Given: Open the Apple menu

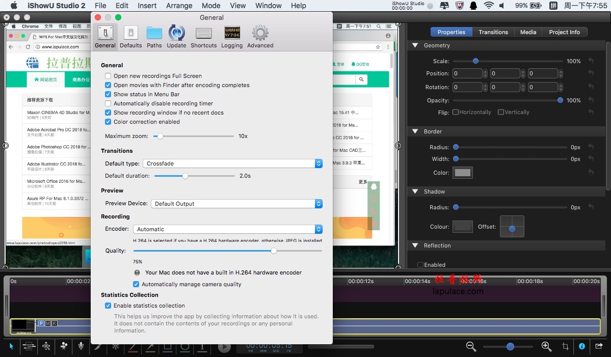Looking at the screenshot, I should coord(14,6).
